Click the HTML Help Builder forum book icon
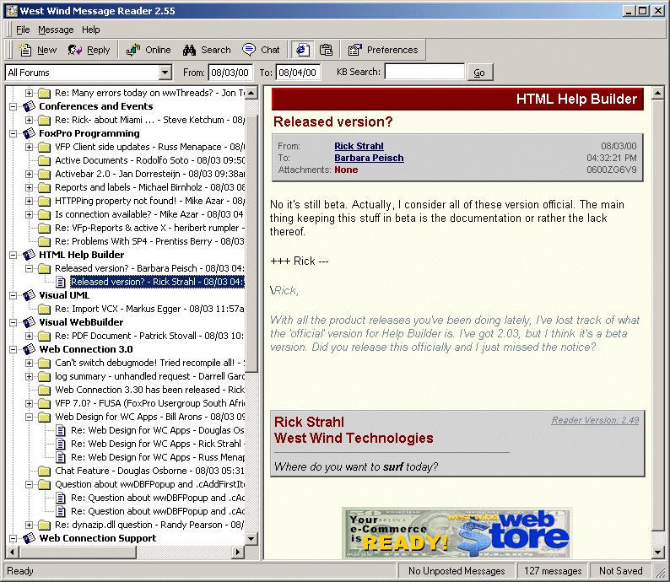Viewport: 670px width, 582px height. coord(30,255)
